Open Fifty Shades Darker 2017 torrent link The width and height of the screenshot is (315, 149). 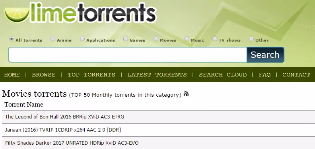click(72, 143)
